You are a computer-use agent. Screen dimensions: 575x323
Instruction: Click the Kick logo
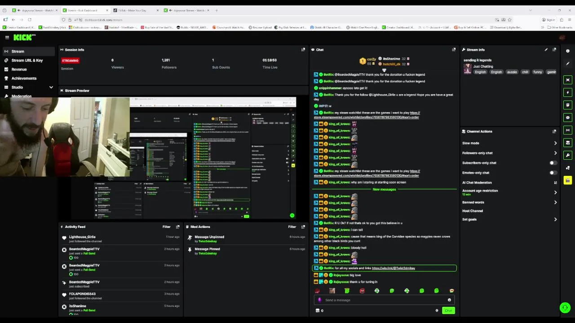coord(25,38)
